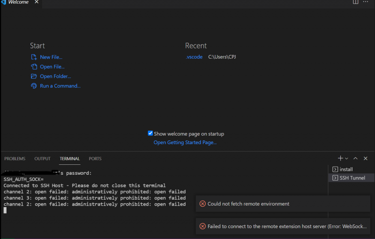Select the SSH Tunnel terminal entry

coord(352,178)
